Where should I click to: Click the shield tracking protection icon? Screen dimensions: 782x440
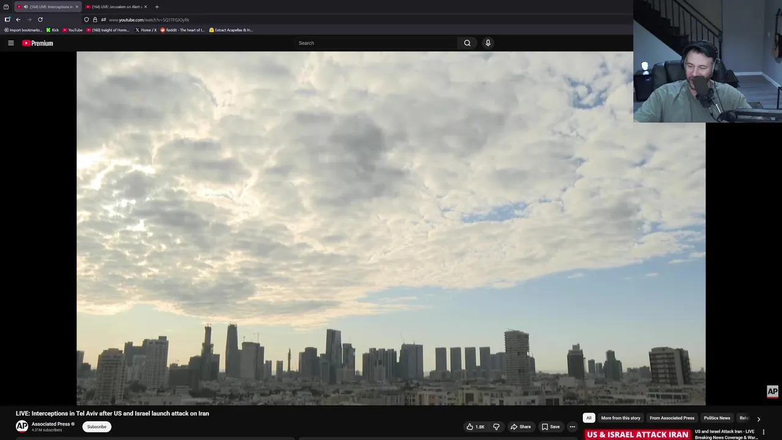[x=86, y=20]
